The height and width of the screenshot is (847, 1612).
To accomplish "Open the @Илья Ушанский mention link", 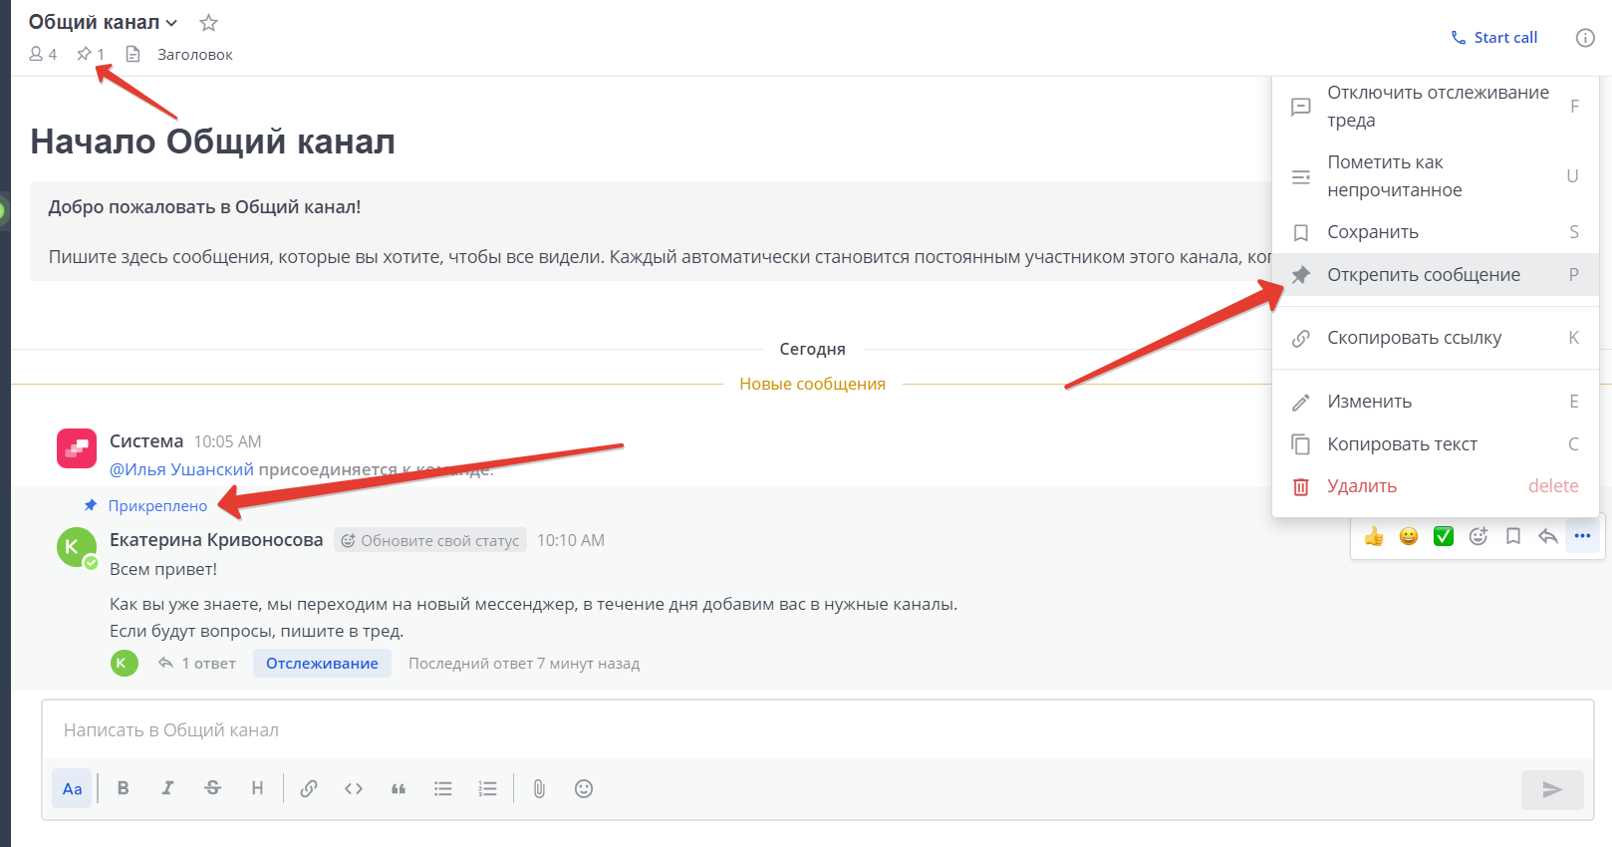I will coord(181,469).
